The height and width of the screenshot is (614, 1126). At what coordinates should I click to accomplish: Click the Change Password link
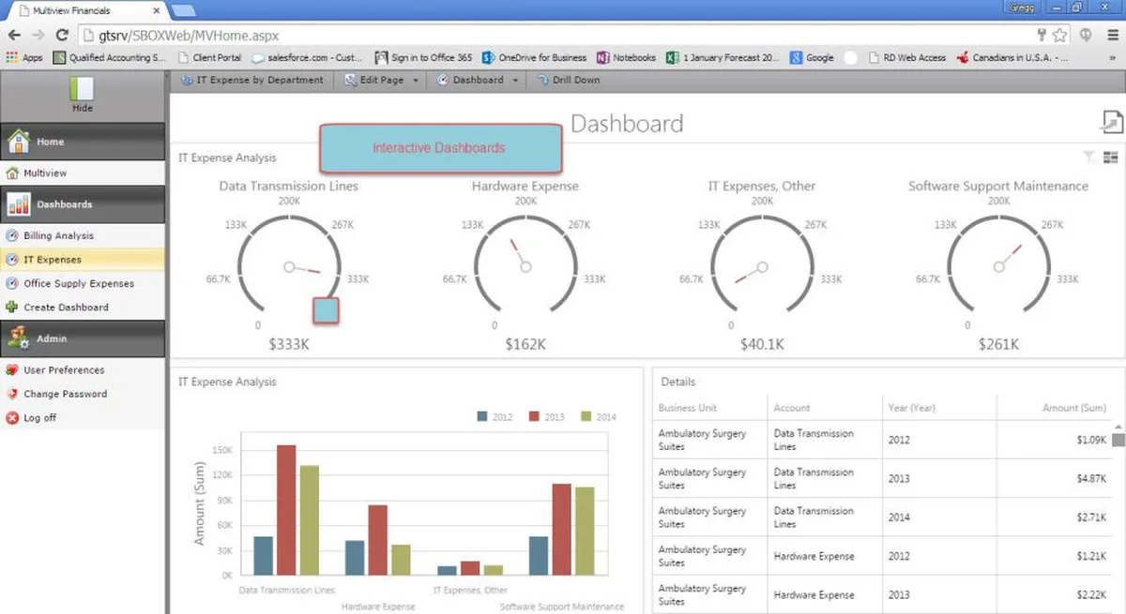(x=66, y=395)
